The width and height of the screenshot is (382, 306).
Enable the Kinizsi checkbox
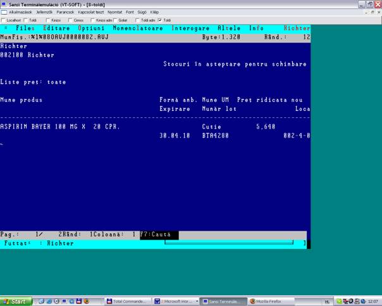tap(48, 20)
